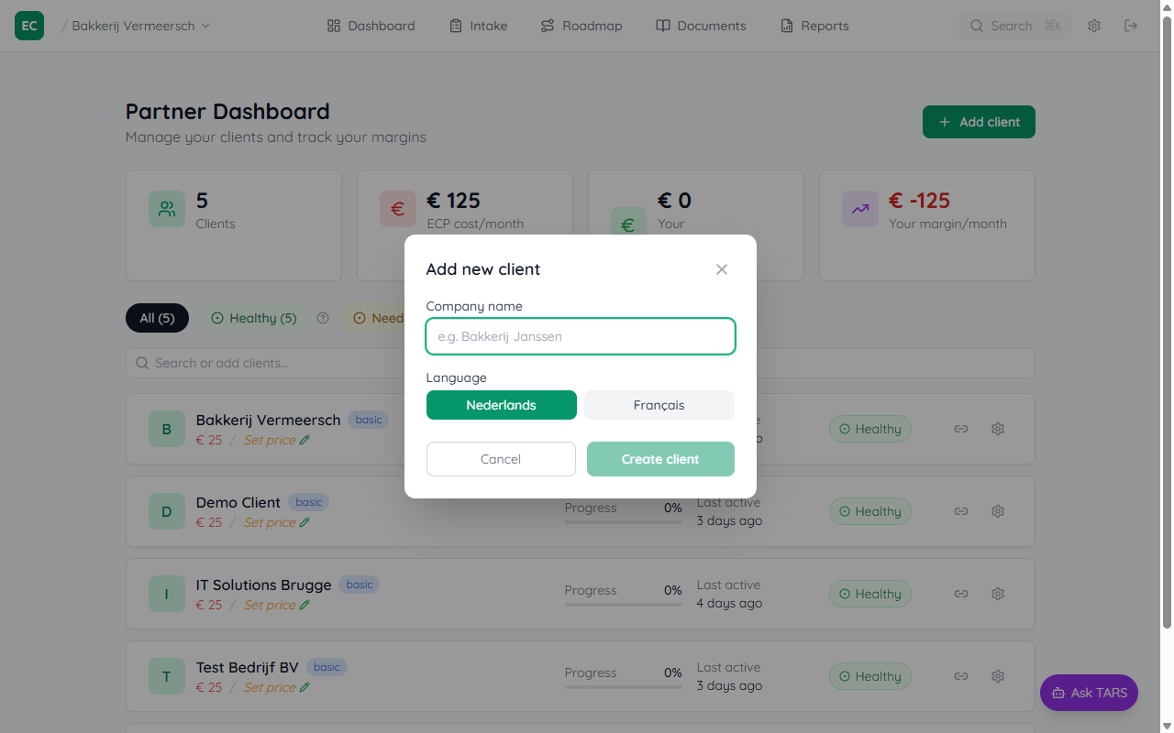Select Français as the client language
The width and height of the screenshot is (1174, 733).
point(659,405)
